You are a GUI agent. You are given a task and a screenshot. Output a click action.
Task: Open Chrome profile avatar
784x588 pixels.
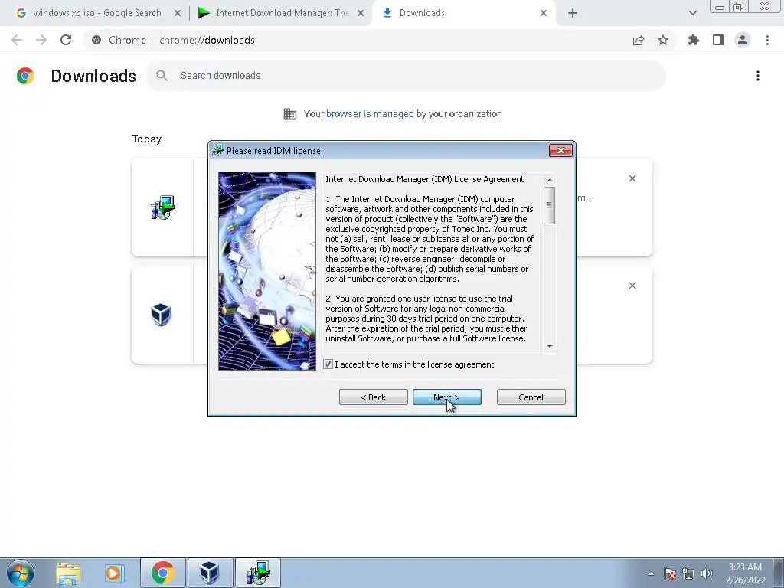[x=743, y=40]
